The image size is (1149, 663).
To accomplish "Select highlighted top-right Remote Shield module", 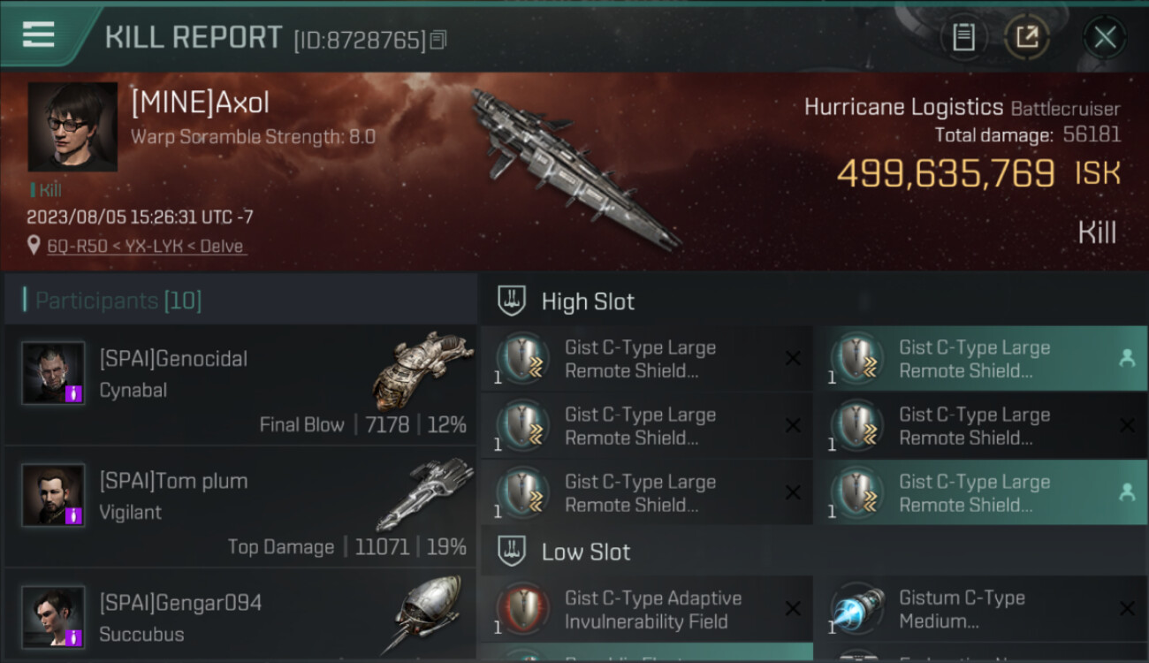I will click(x=981, y=359).
